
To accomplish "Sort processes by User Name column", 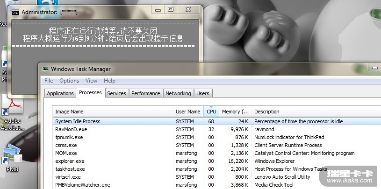I will click(188, 112).
